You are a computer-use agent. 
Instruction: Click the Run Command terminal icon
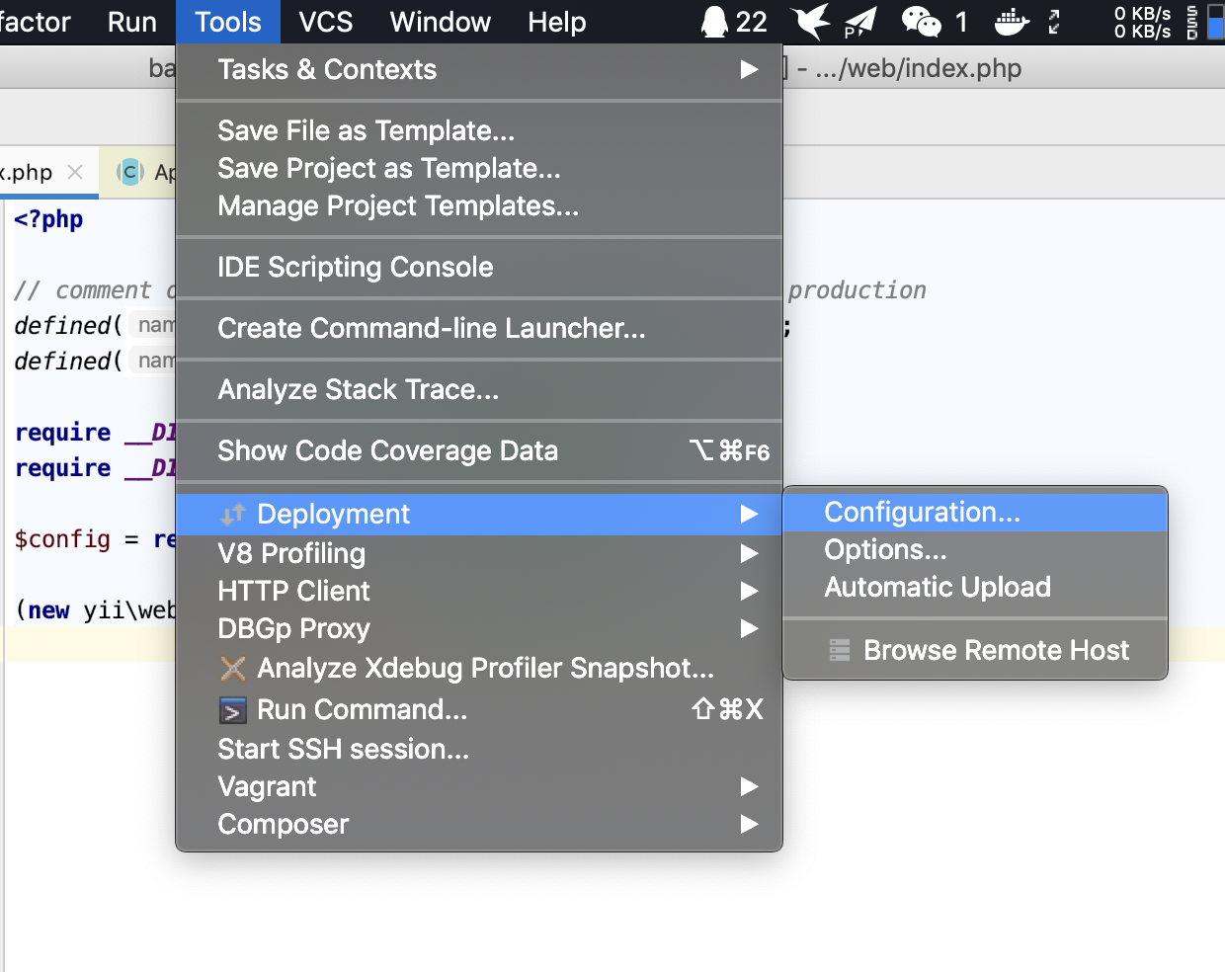point(232,710)
